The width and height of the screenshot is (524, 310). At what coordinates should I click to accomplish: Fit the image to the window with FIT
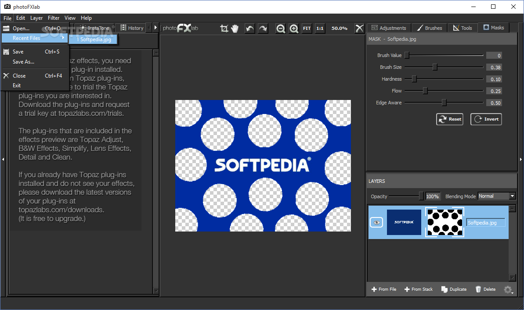pos(307,29)
